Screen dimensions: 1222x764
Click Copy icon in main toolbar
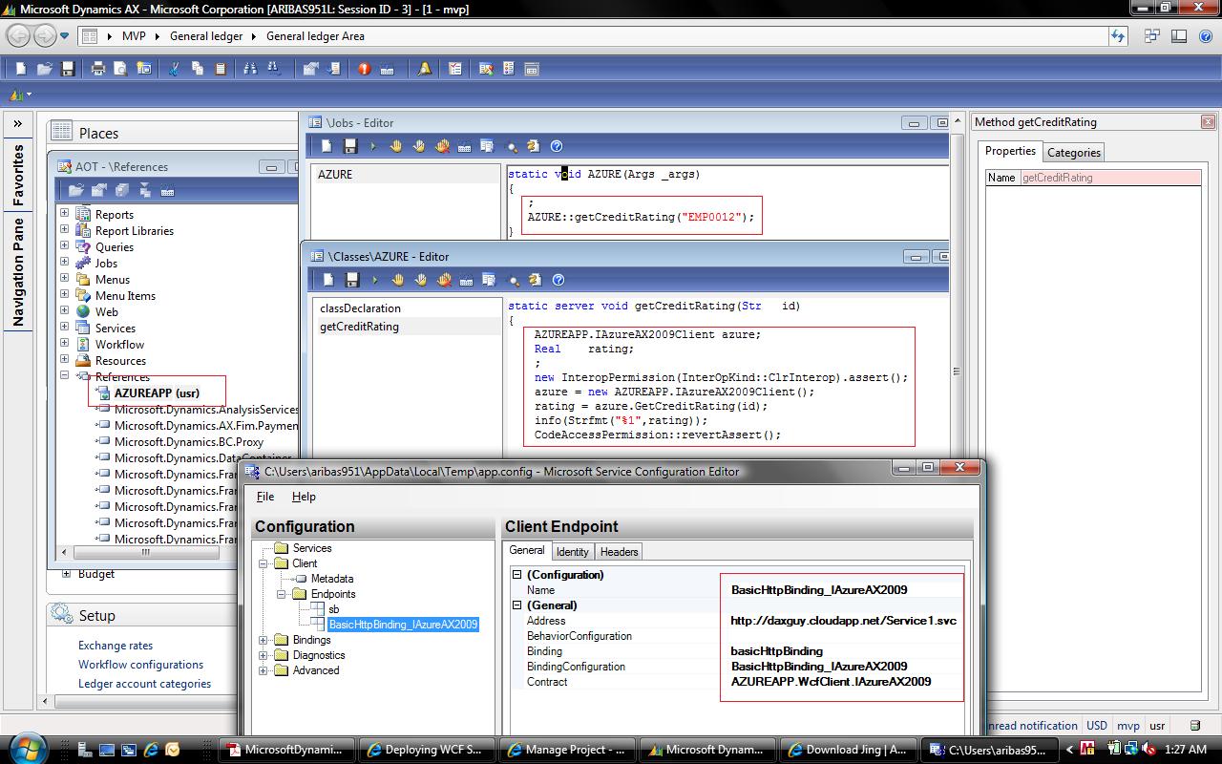pyautogui.click(x=197, y=69)
